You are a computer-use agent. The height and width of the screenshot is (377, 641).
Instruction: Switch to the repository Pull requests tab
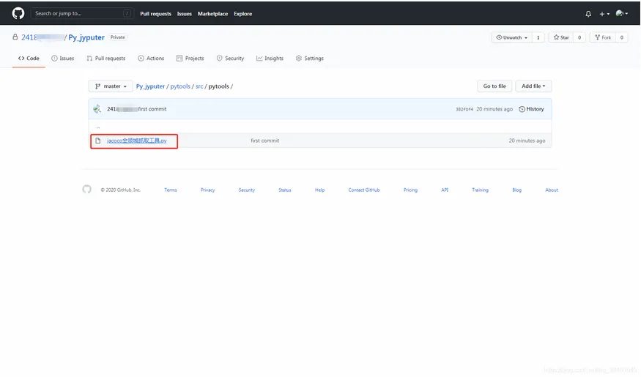point(106,59)
